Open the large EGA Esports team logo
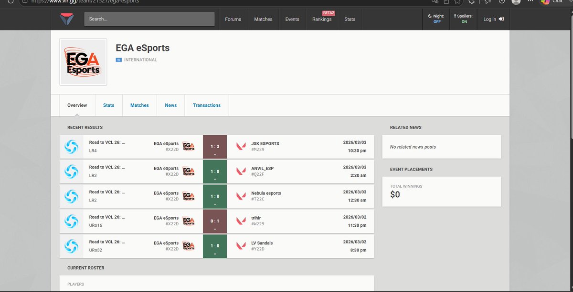 pos(83,62)
